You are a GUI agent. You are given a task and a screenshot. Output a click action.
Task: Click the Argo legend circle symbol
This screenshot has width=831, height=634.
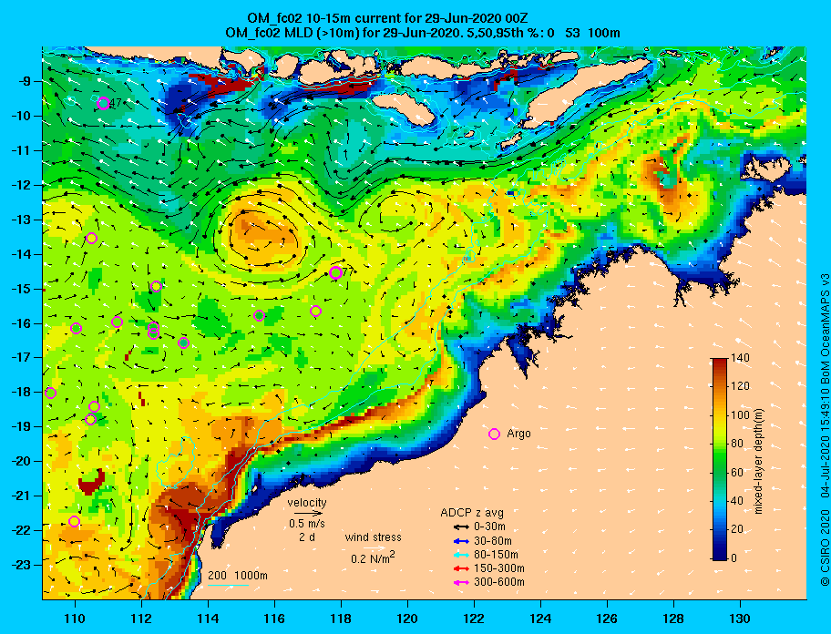[x=494, y=434]
